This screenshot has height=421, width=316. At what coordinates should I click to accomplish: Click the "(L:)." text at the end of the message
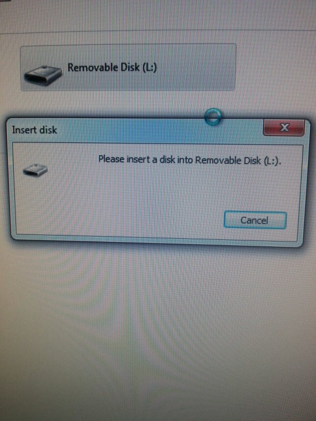tap(272, 161)
